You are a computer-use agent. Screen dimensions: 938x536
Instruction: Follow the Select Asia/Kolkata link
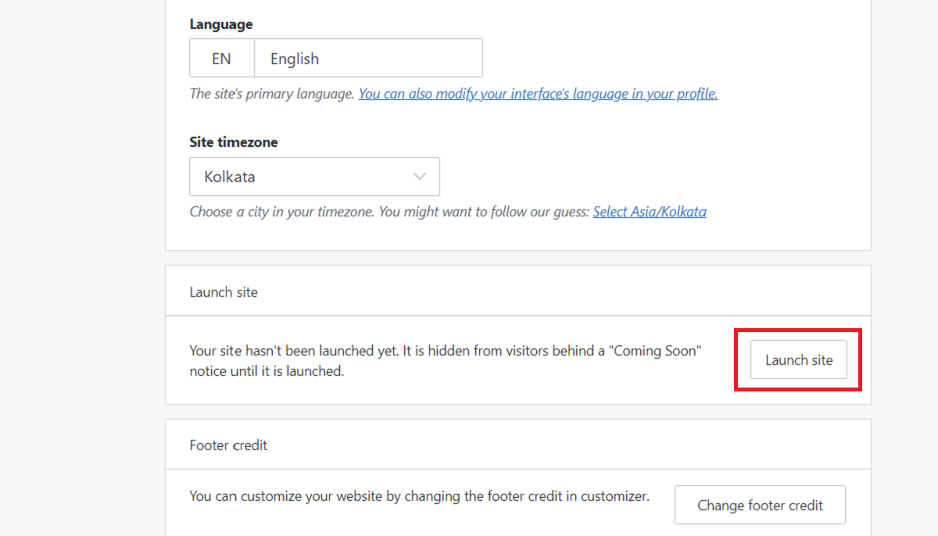click(650, 212)
